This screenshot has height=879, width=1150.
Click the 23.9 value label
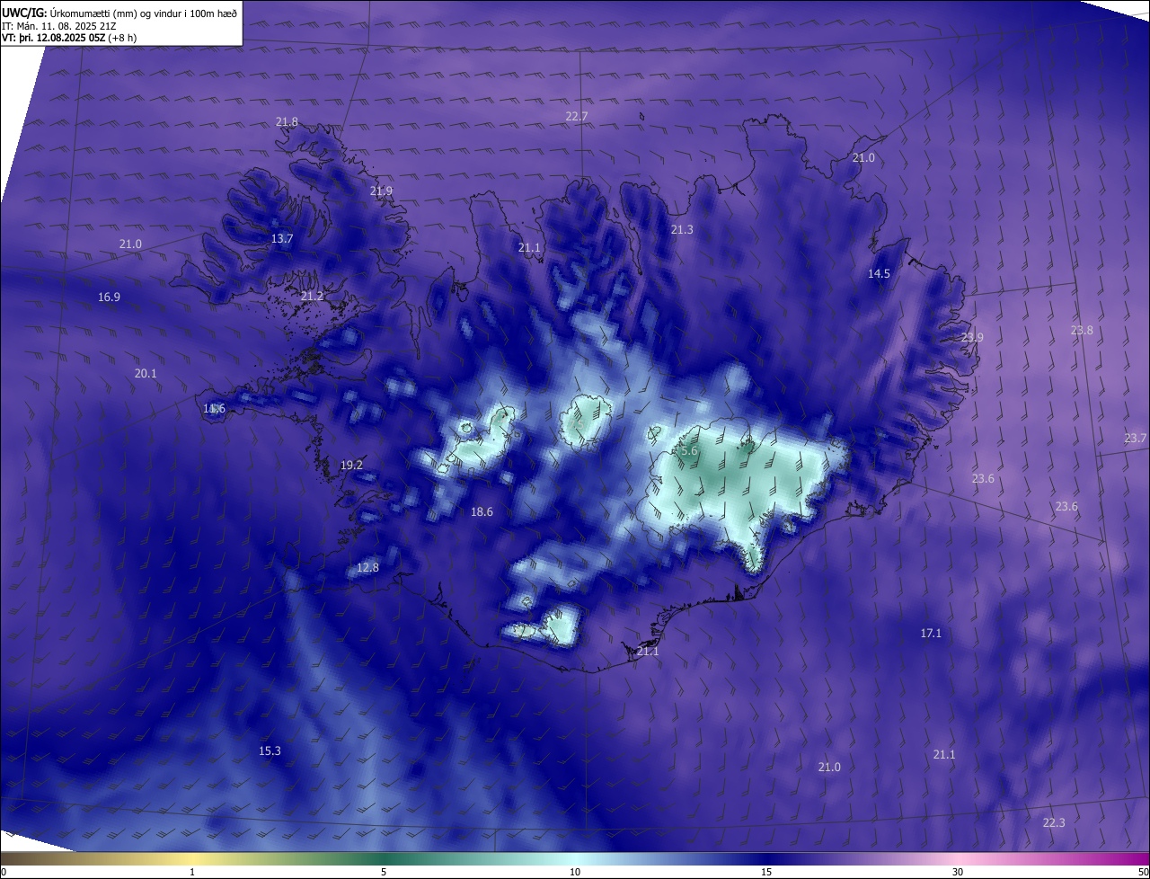(972, 337)
